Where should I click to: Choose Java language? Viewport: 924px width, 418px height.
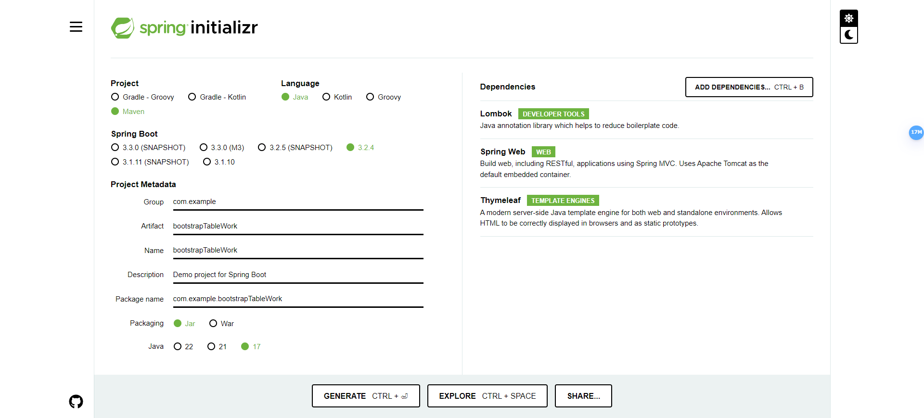click(x=295, y=97)
